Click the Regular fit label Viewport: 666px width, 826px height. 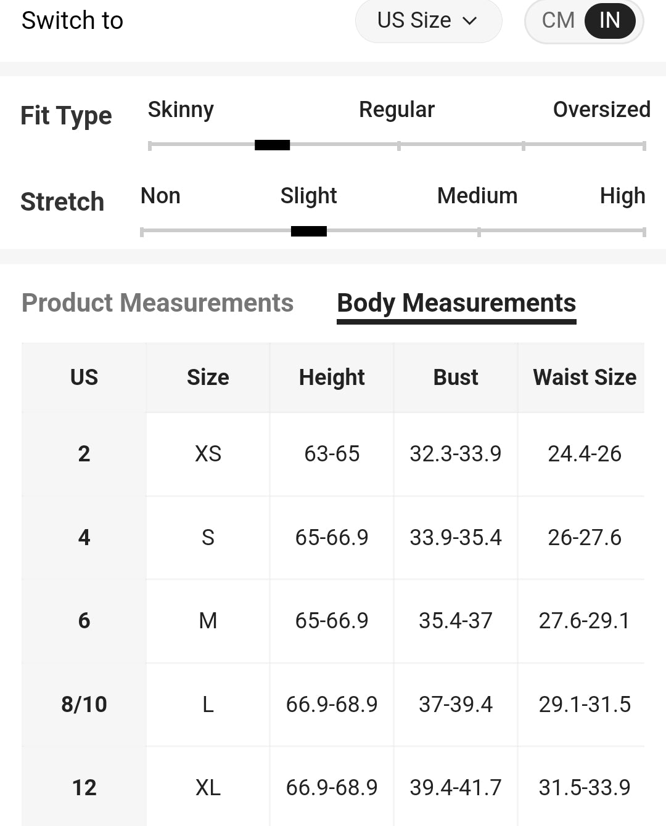pos(397,110)
